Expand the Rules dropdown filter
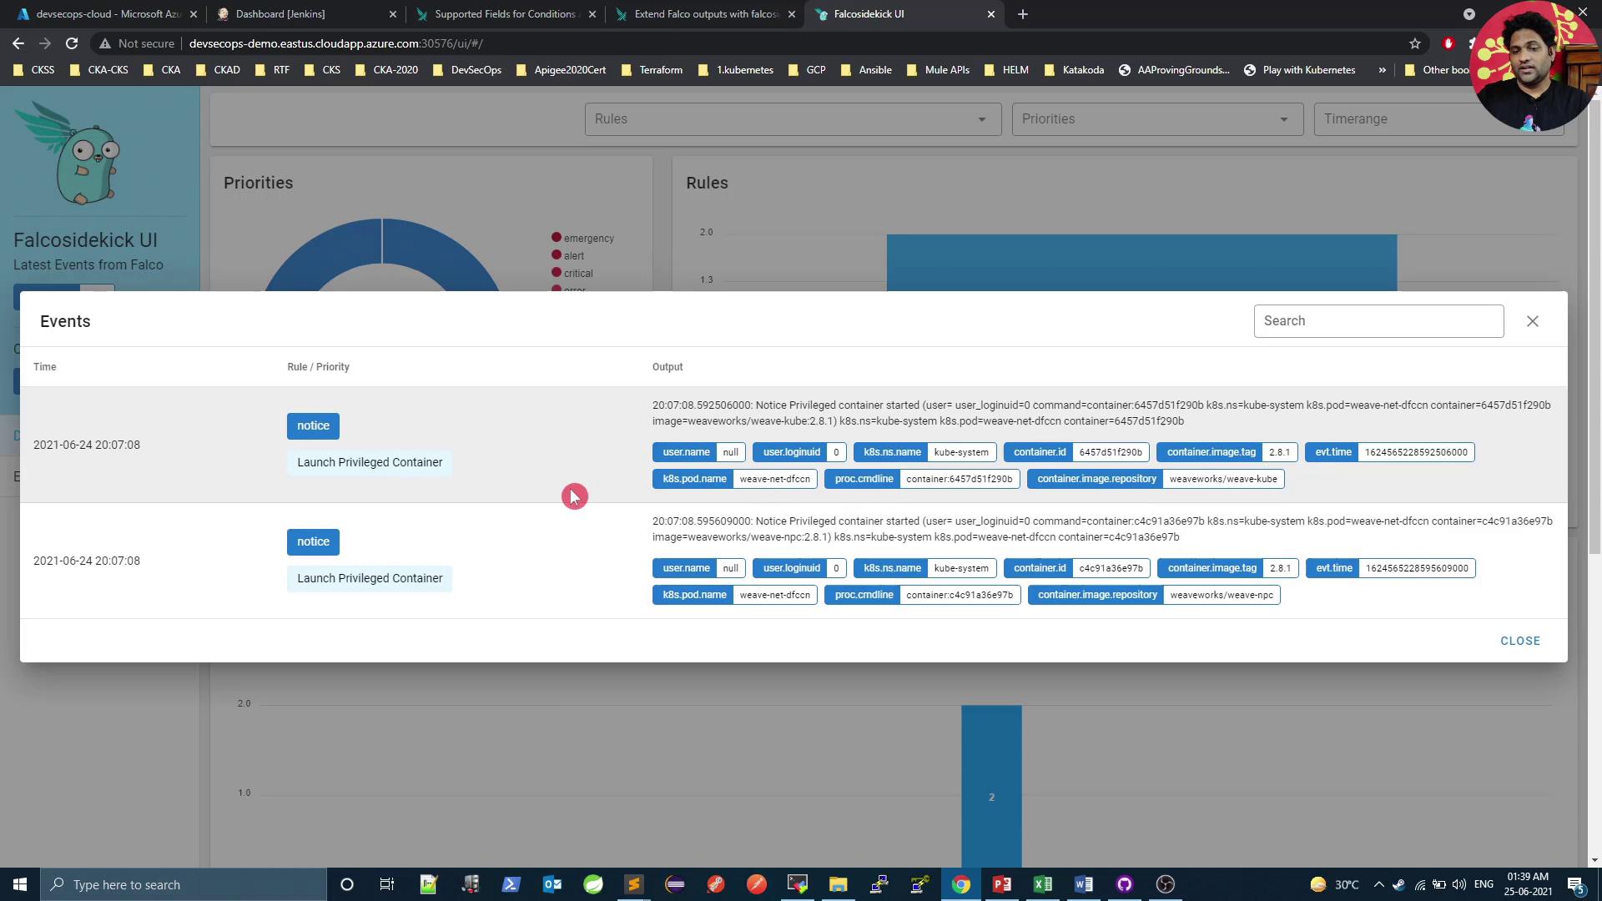The height and width of the screenshot is (901, 1602). tap(792, 119)
